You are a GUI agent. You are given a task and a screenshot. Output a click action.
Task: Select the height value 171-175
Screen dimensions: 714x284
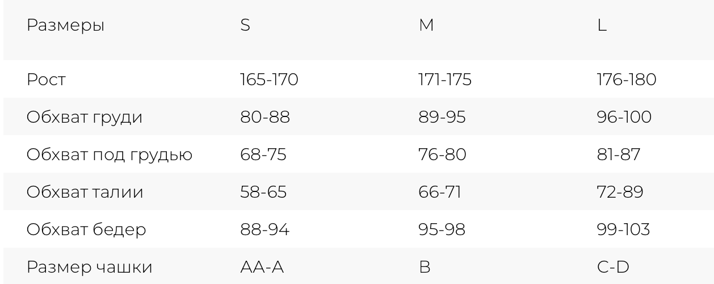[444, 80]
